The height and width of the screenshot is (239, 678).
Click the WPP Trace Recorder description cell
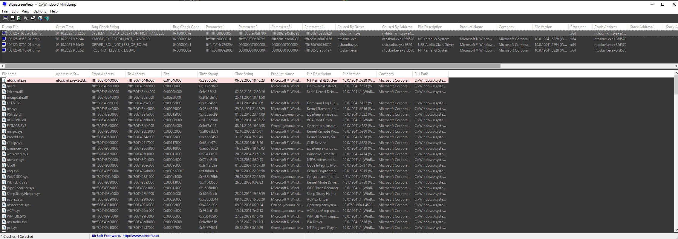[x=322, y=188]
